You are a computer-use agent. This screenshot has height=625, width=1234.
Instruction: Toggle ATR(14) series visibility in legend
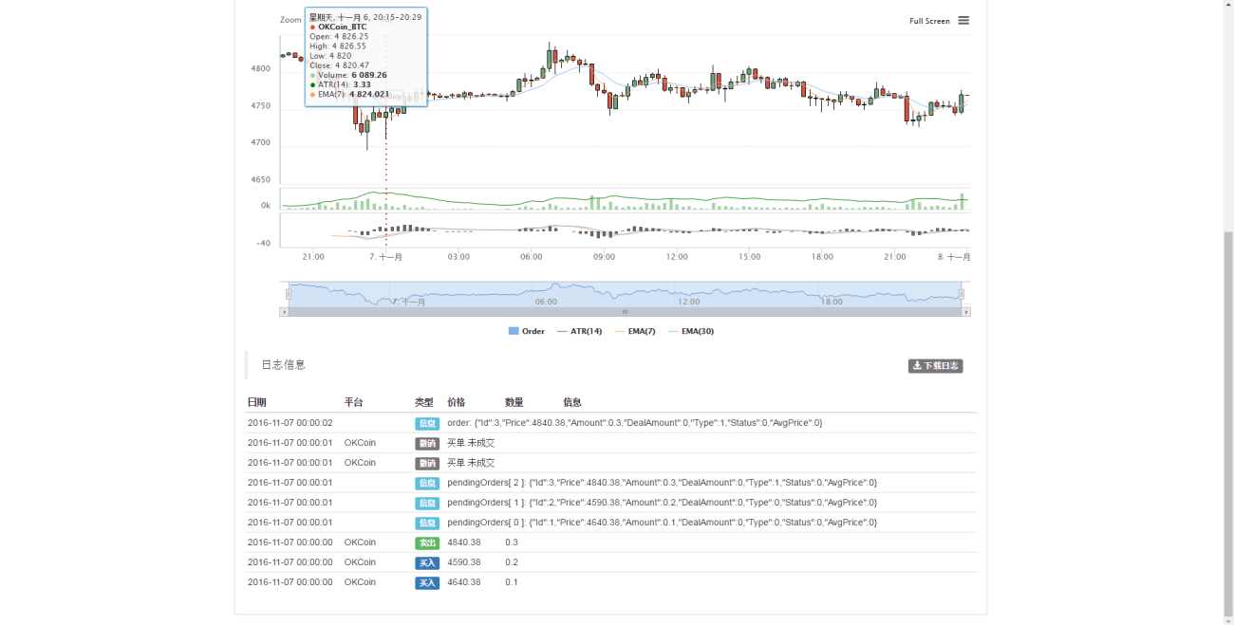click(580, 331)
